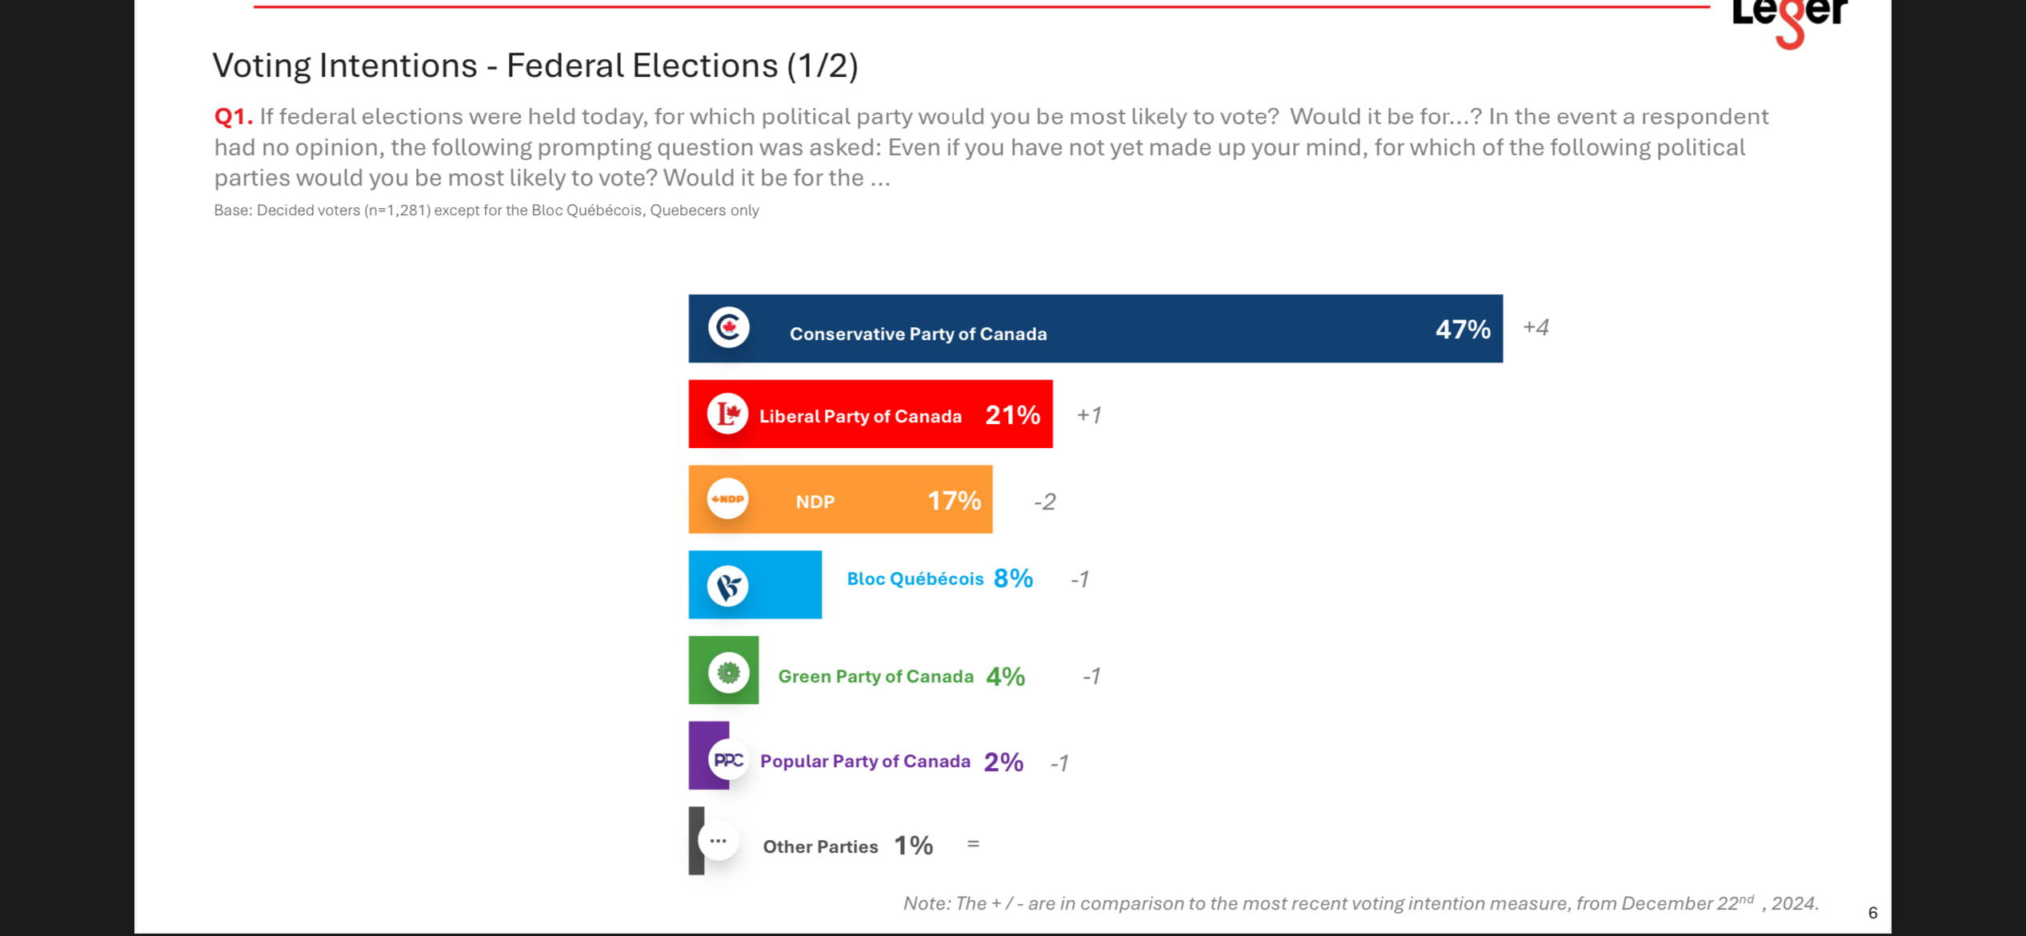Click the Other Parties ellipsis icon
Viewport: 2026px width, 936px height.
coord(718,841)
